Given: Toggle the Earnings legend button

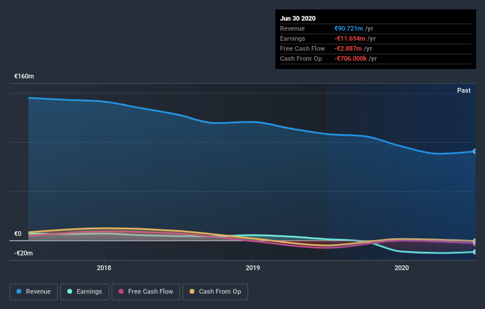Looking at the screenshot, I should (x=84, y=292).
